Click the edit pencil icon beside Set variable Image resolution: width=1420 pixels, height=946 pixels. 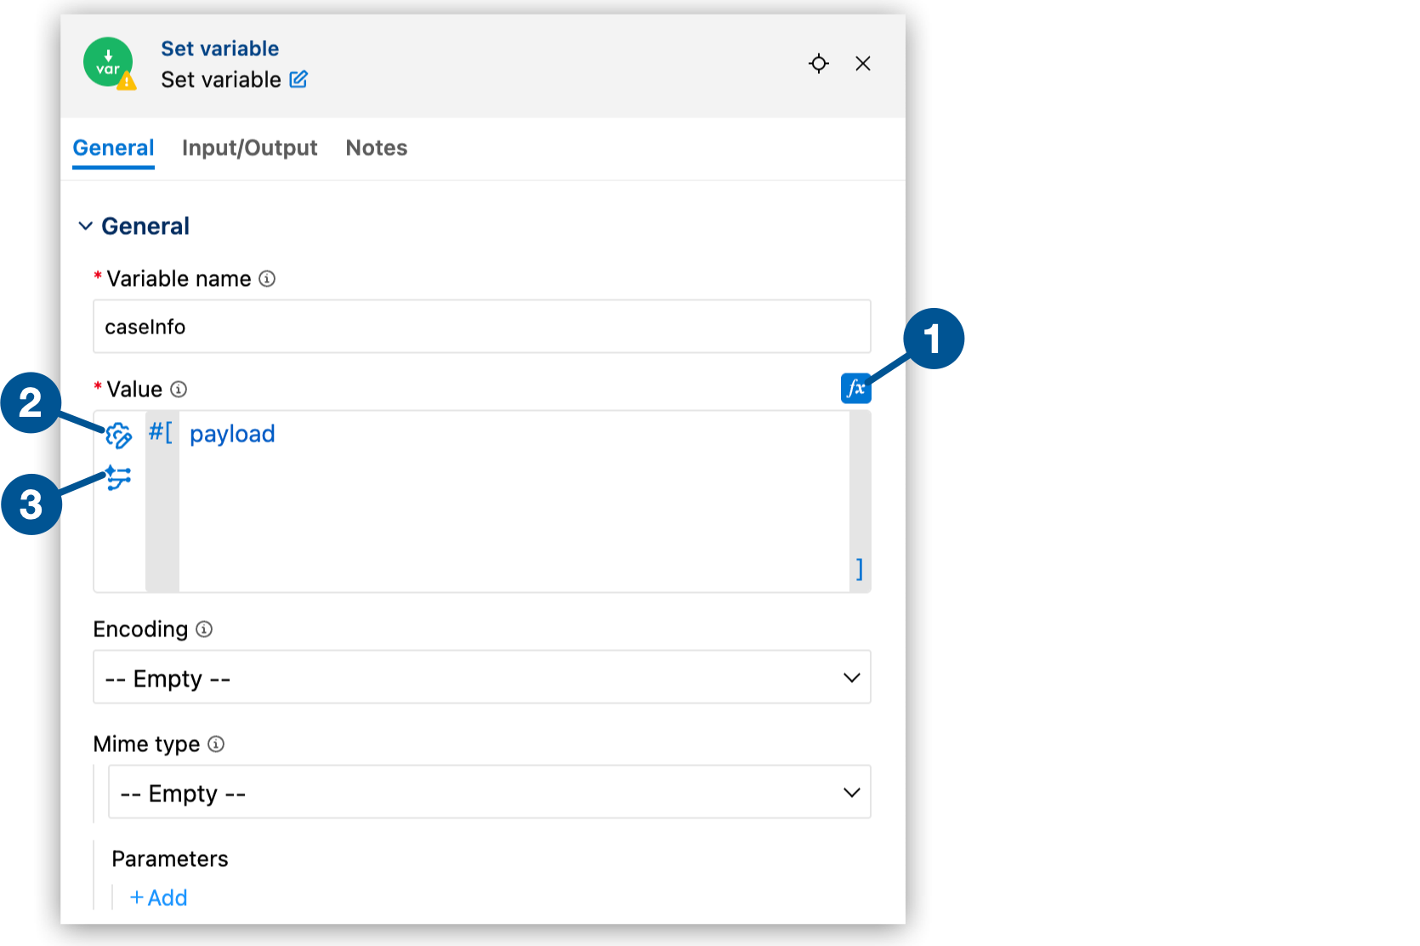pyautogui.click(x=298, y=80)
